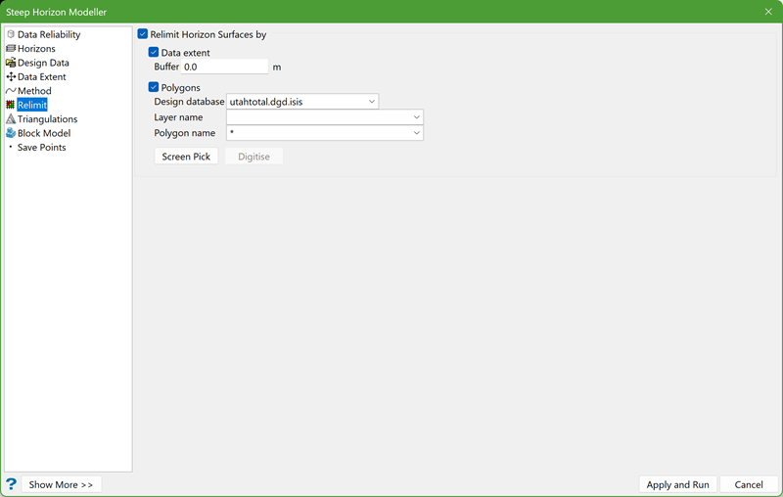Click the Digitise button

pos(253,157)
